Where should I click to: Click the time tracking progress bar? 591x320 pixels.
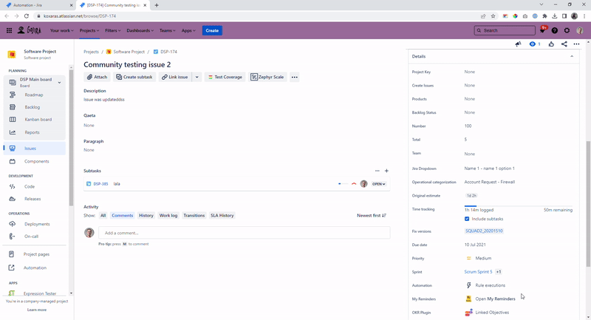pyautogui.click(x=519, y=206)
